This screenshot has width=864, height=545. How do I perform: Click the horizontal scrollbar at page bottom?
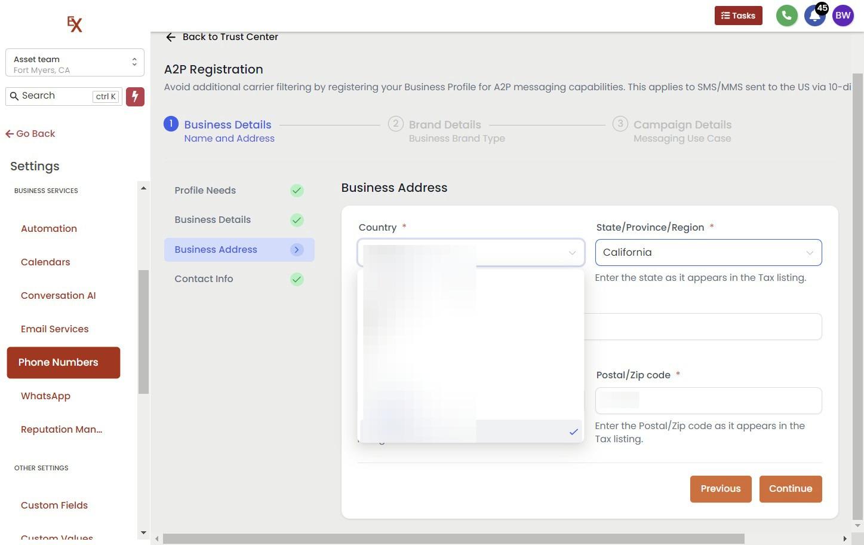[x=454, y=539]
